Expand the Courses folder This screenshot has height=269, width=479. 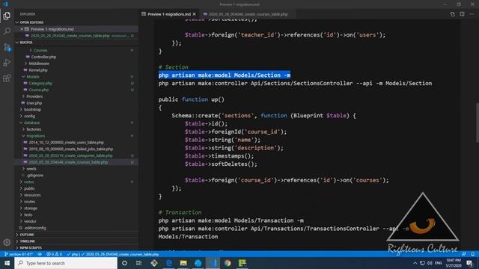tap(40, 50)
